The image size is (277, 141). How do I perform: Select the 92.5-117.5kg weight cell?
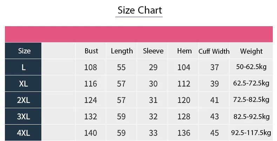251,133
